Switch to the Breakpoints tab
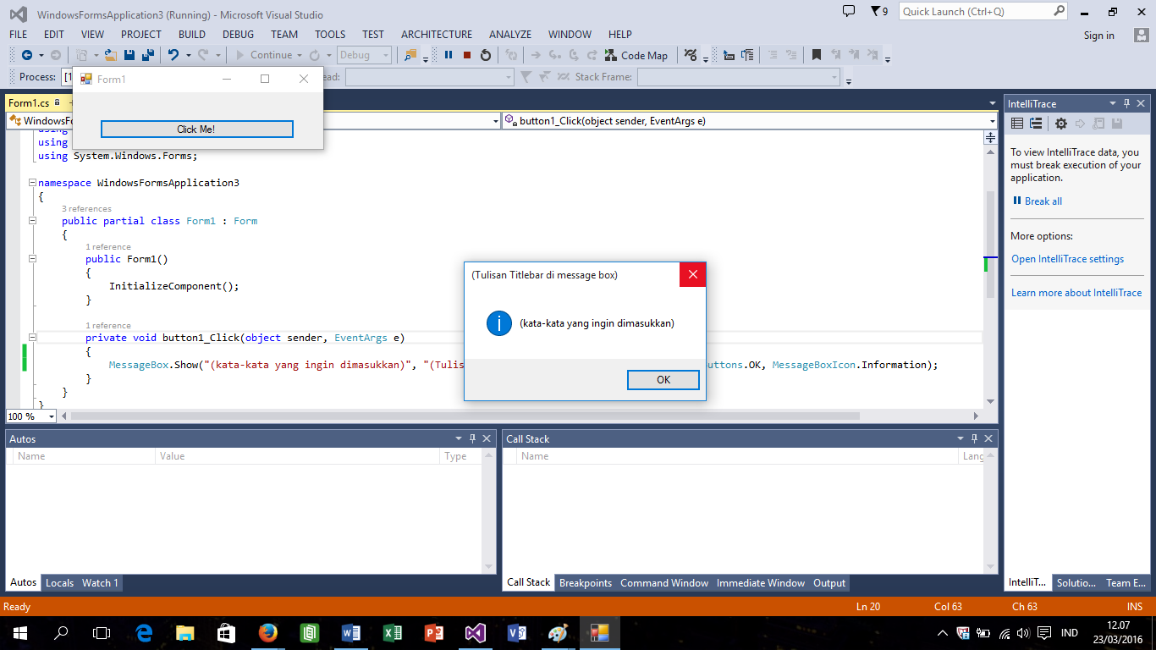1156x650 pixels. (586, 583)
